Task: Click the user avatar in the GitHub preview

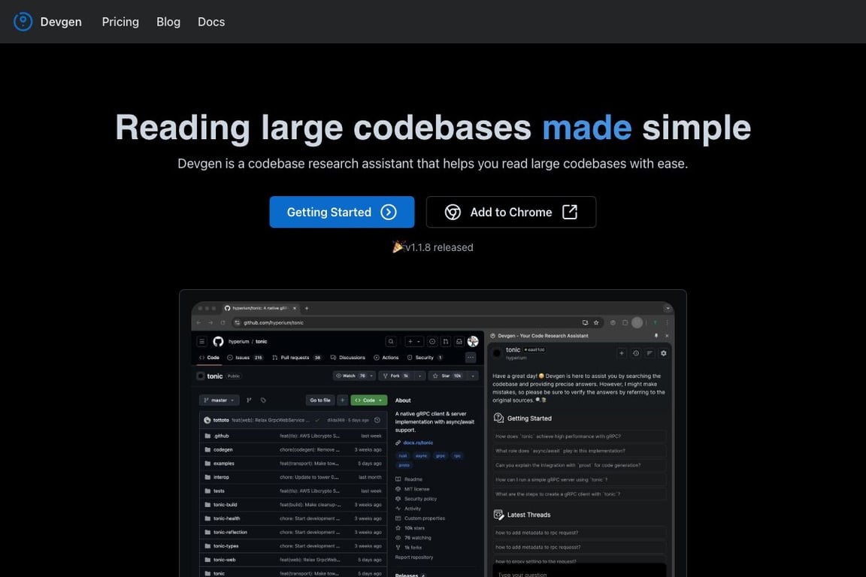Action: click(473, 342)
